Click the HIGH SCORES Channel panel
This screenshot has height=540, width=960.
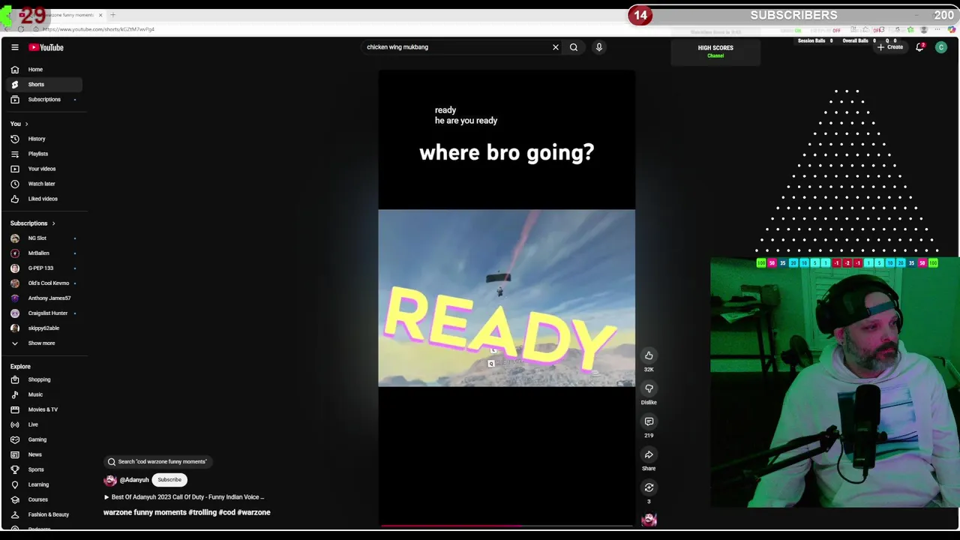pos(715,51)
